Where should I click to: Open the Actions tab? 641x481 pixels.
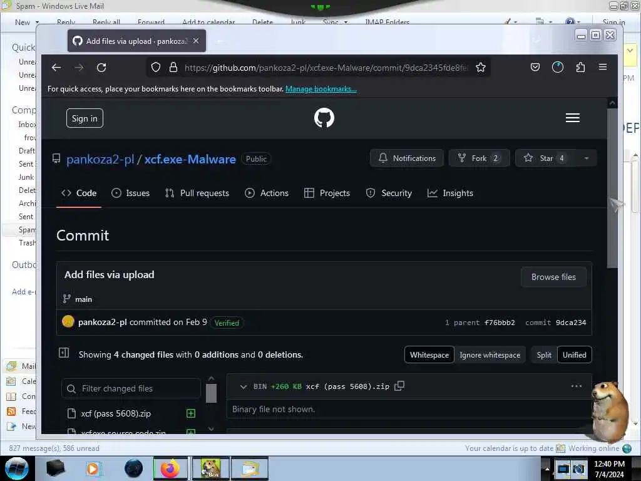coord(267,193)
